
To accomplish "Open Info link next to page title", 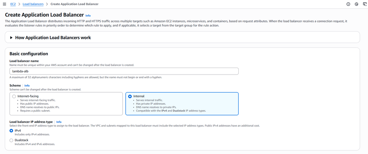I will pos(88,16).
